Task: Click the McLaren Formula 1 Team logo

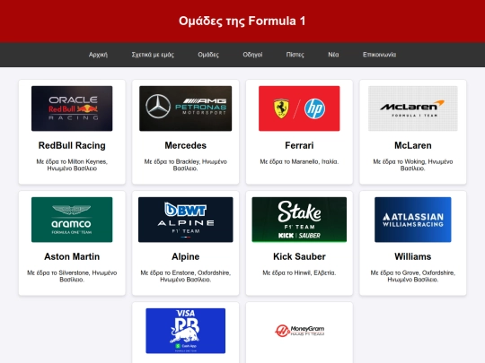Action: click(413, 108)
